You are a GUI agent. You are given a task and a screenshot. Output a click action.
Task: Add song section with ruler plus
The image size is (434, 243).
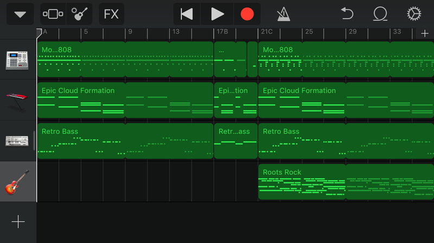point(425,34)
